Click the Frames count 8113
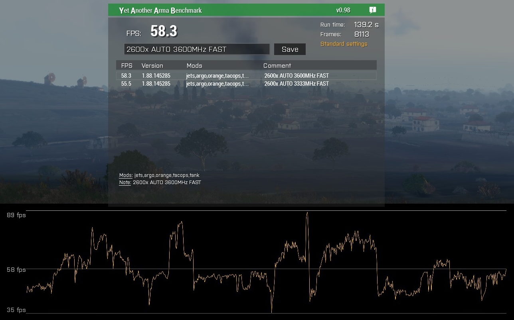Viewport: 514px width, 320px height. click(362, 34)
